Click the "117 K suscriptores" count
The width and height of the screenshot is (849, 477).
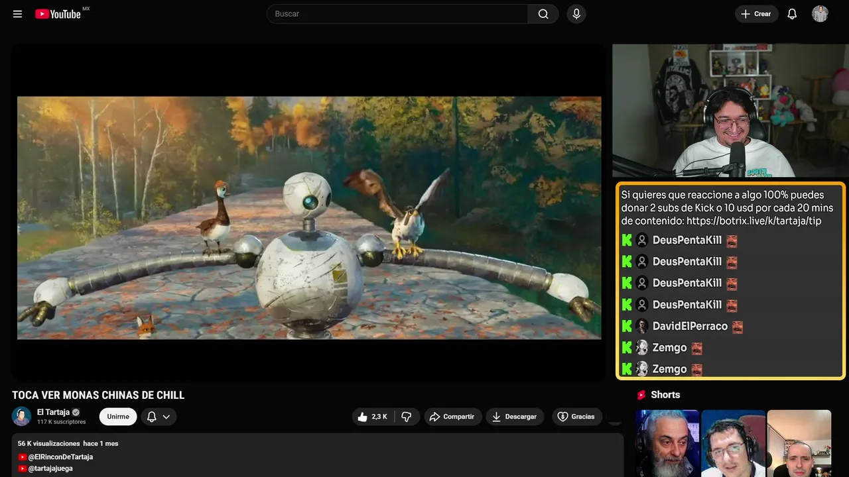tap(62, 422)
